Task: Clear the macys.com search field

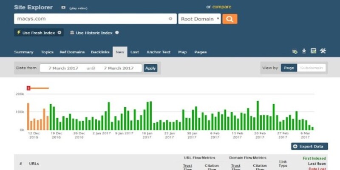Action: pyautogui.click(x=170, y=19)
